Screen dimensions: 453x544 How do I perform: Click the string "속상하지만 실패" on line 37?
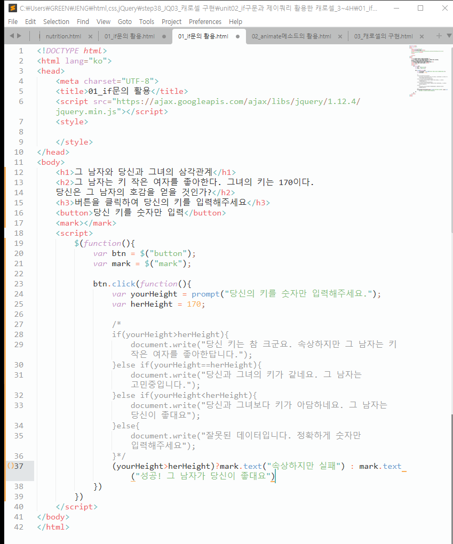[x=304, y=466]
